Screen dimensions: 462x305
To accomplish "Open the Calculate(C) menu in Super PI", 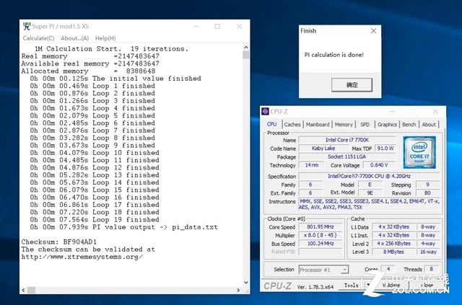I will [x=38, y=38].
